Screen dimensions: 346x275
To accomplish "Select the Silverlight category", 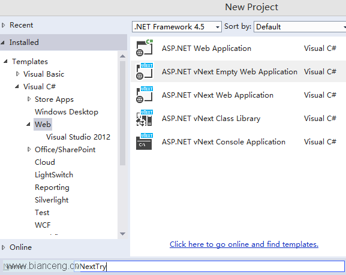I will tap(52, 200).
